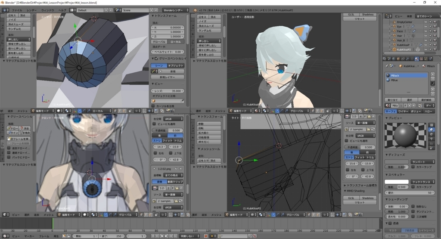The image size is (441, 239).
Task: Select the EmptyCenter object in outliner
Action: coord(404,22)
